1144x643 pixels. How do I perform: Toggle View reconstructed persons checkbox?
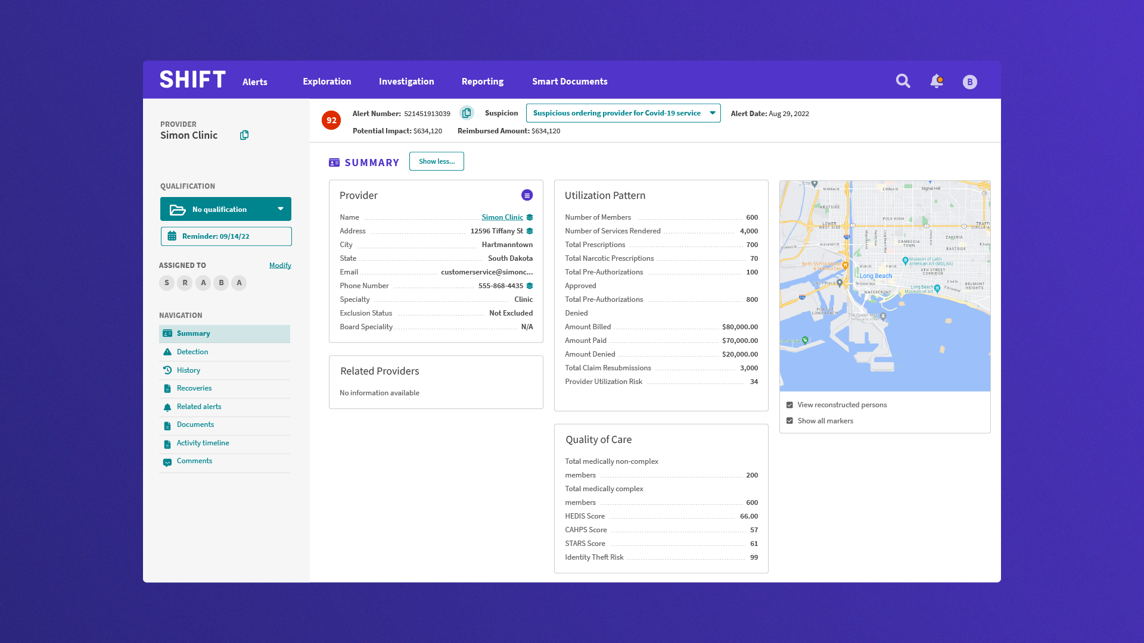(x=789, y=405)
